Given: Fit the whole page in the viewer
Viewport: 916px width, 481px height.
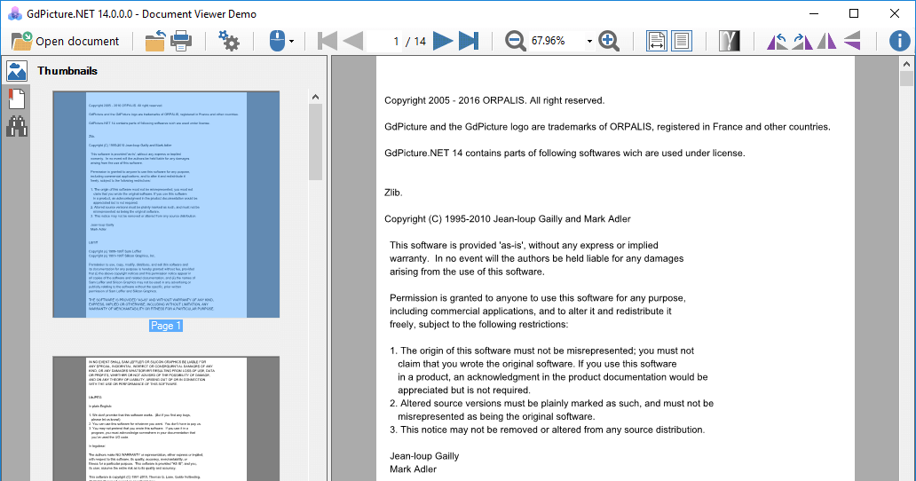Looking at the screenshot, I should (682, 41).
